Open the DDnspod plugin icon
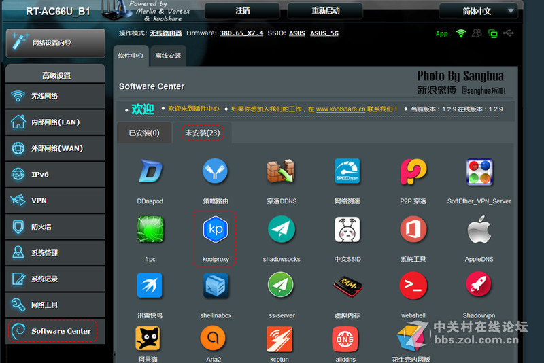The width and height of the screenshot is (544, 363). click(150, 171)
